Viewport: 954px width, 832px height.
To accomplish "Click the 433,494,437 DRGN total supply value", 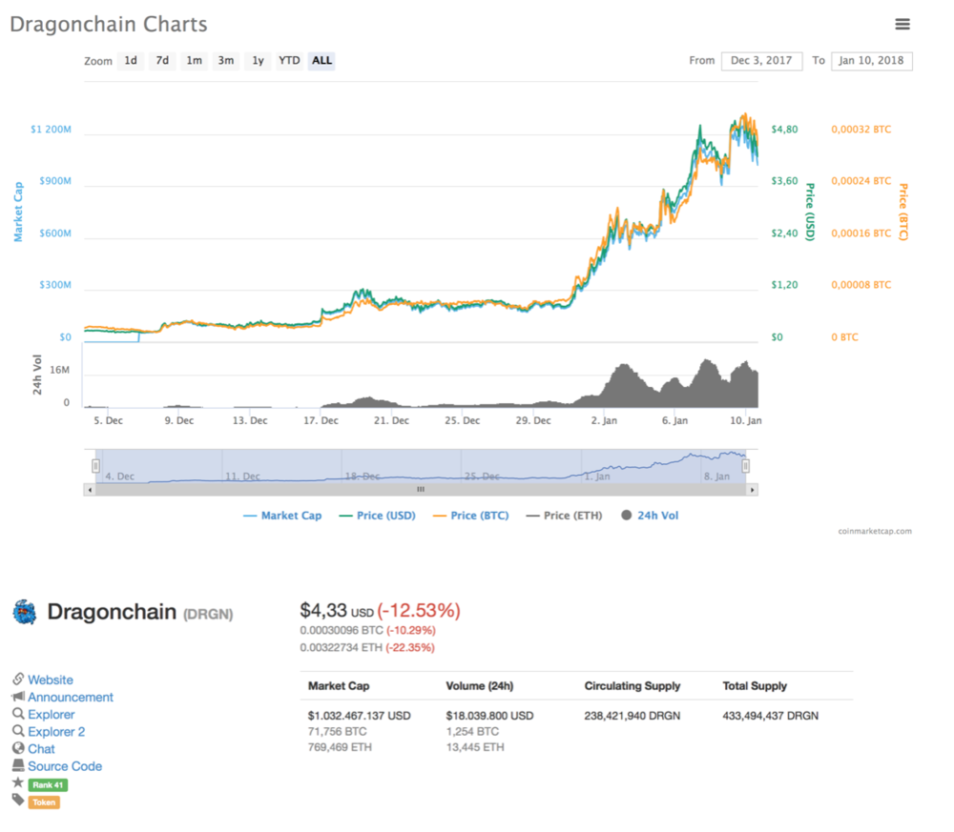I will pyautogui.click(x=770, y=716).
